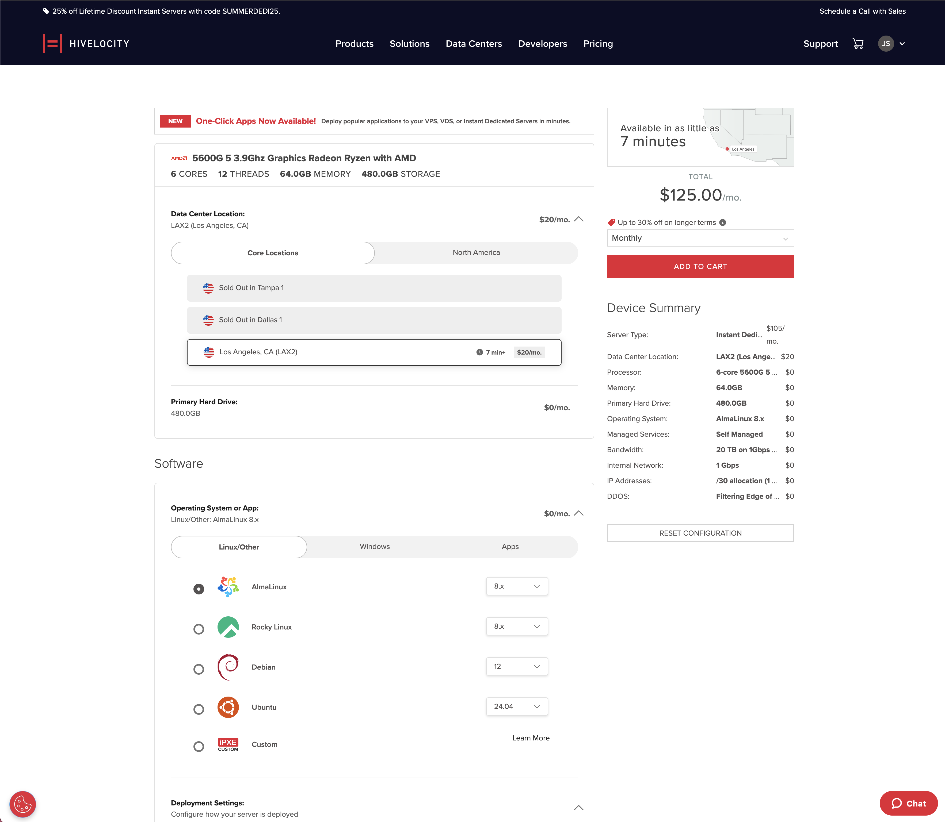The width and height of the screenshot is (945, 822).
Task: Click the red discount tag icon
Action: tap(611, 222)
